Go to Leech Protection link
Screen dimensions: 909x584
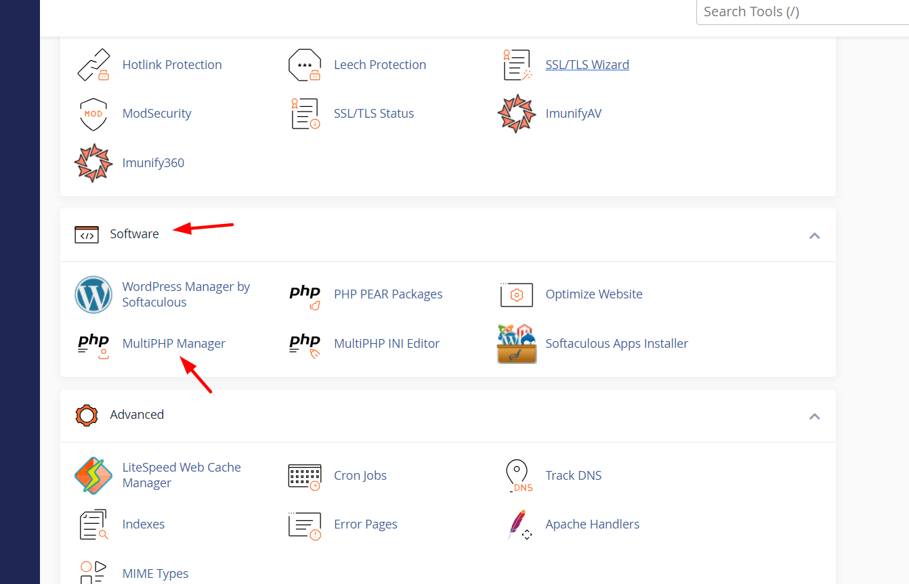click(380, 65)
